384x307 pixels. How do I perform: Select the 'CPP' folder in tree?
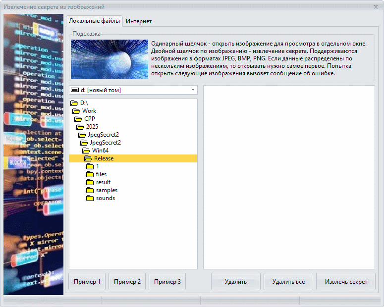pos(89,119)
